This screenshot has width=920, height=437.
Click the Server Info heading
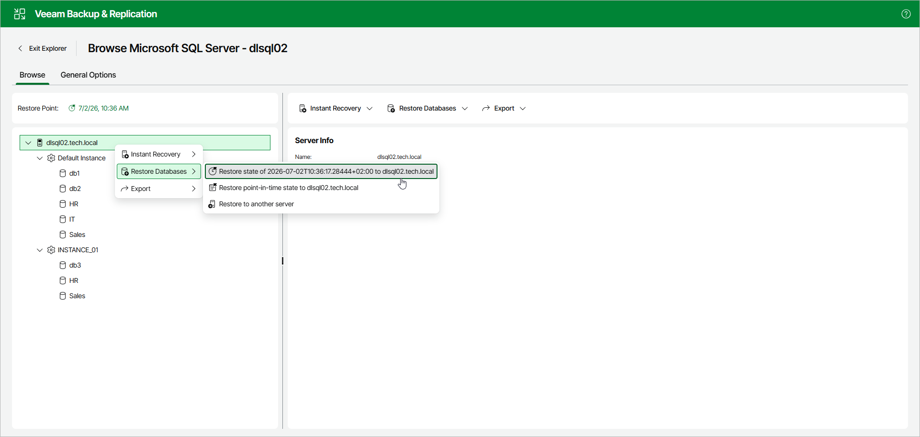(314, 140)
